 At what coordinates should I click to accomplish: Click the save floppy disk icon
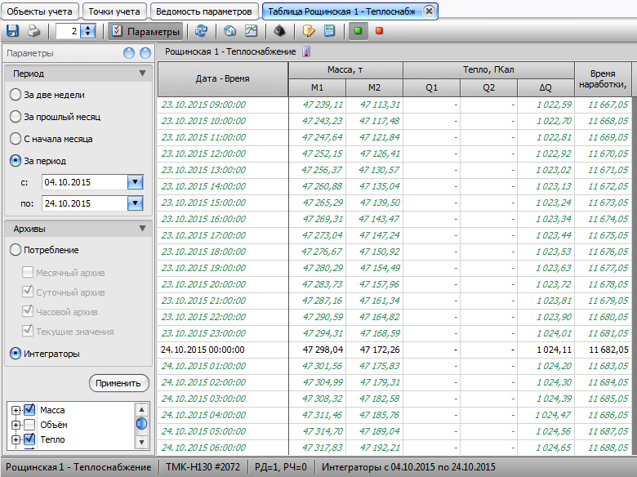pyautogui.click(x=12, y=31)
